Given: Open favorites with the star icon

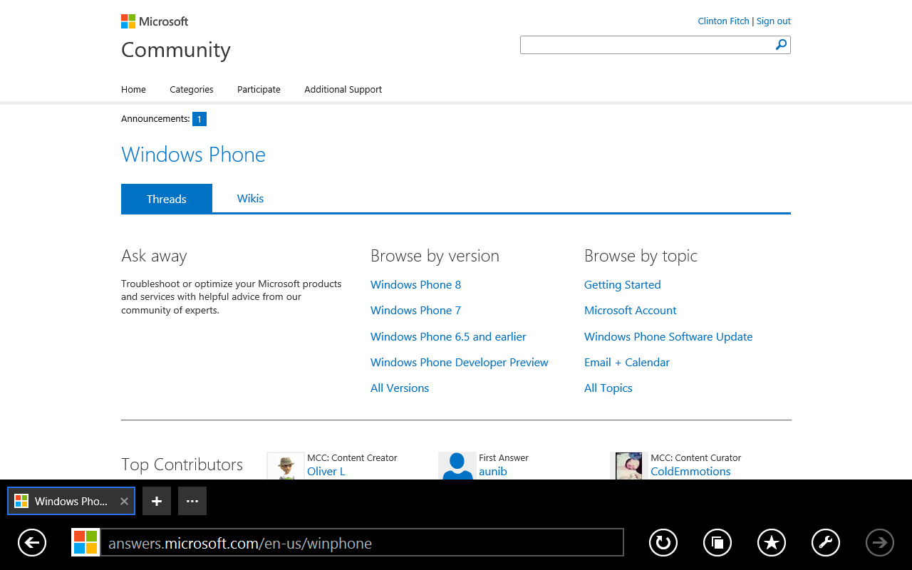Looking at the screenshot, I should pos(772,543).
